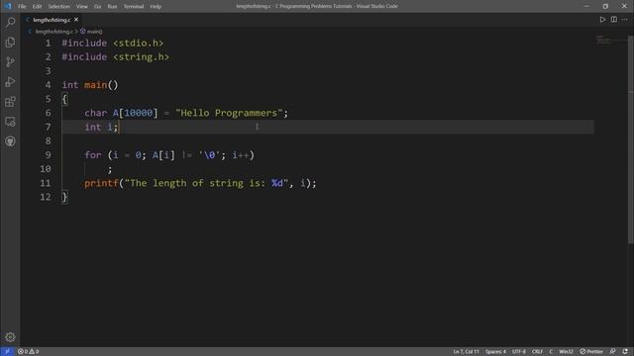Open notifications bell in status bar
Viewport: 634px width, 356px height.
(625, 352)
